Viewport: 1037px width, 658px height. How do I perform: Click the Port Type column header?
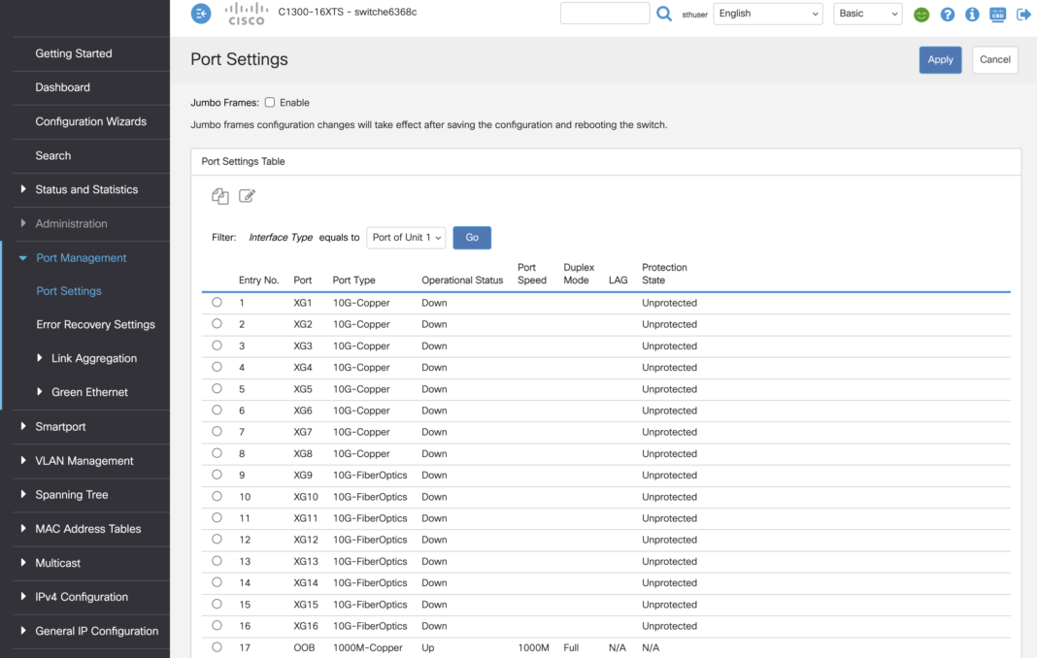point(353,280)
